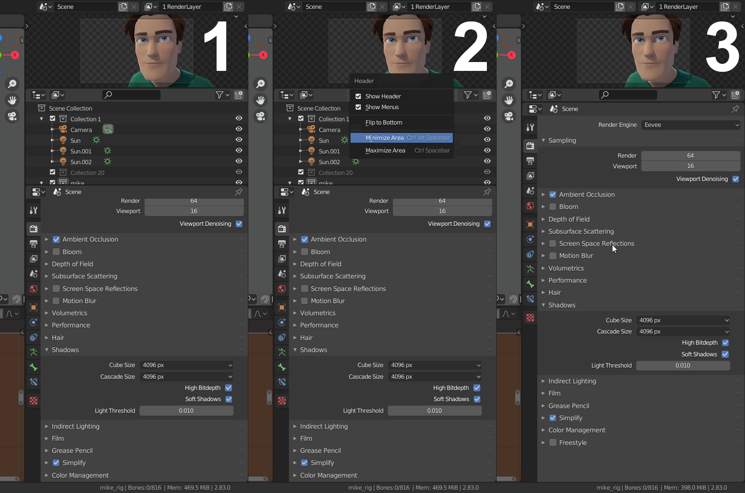Click outliner display mode button in panel 1
This screenshot has height=493, width=745.
tap(57, 95)
